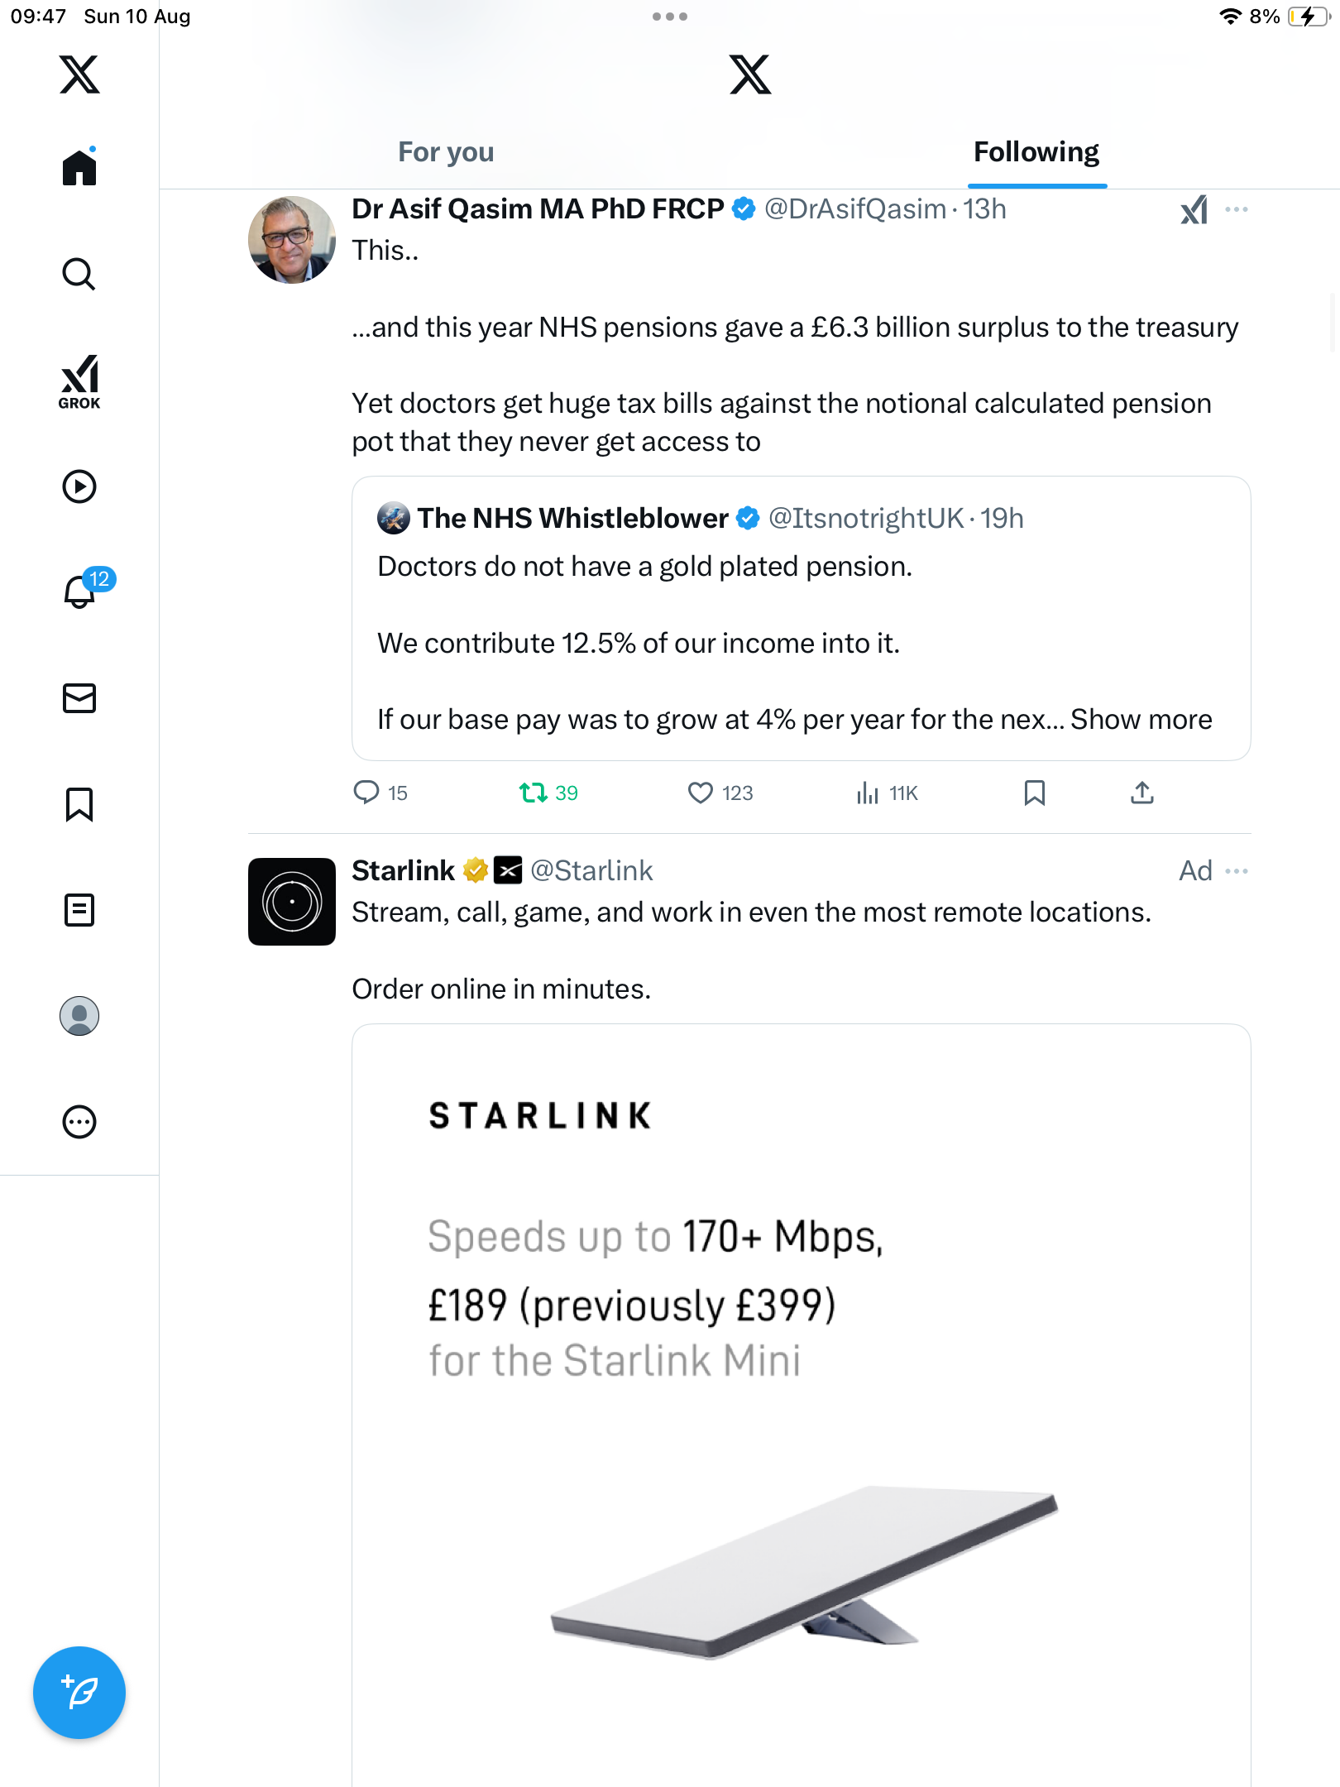Bookmark Dr Asif Qasim's post
Image resolution: width=1340 pixels, height=1787 pixels.
tap(1034, 793)
